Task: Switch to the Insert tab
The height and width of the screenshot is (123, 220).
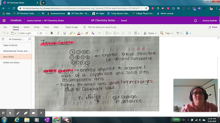Action: (x=26, y=27)
